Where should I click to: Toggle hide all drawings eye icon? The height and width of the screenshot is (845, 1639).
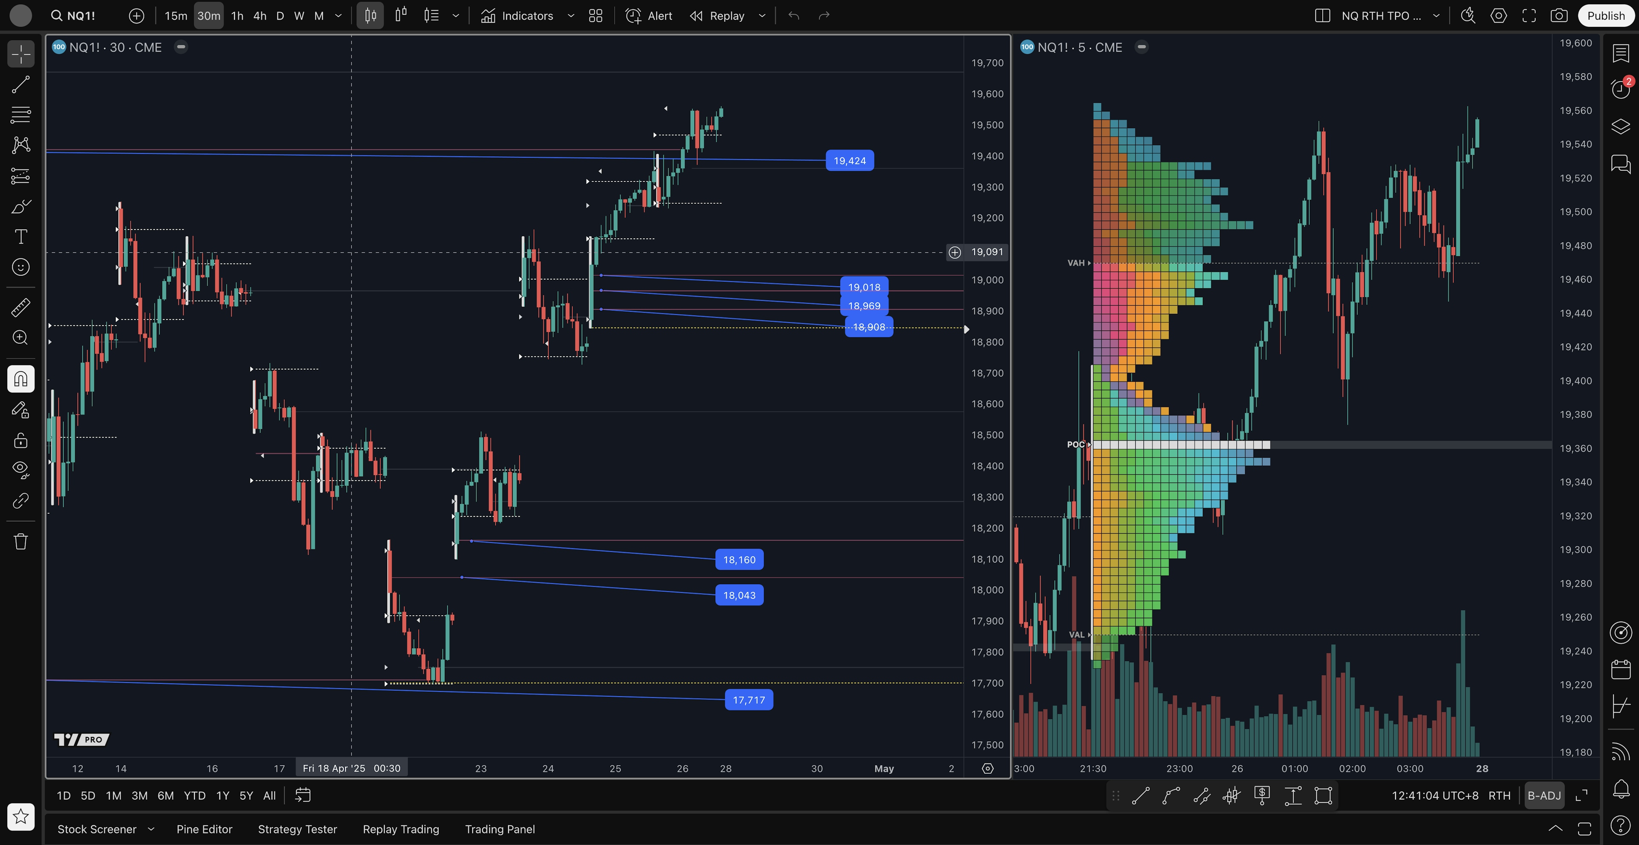coord(20,470)
